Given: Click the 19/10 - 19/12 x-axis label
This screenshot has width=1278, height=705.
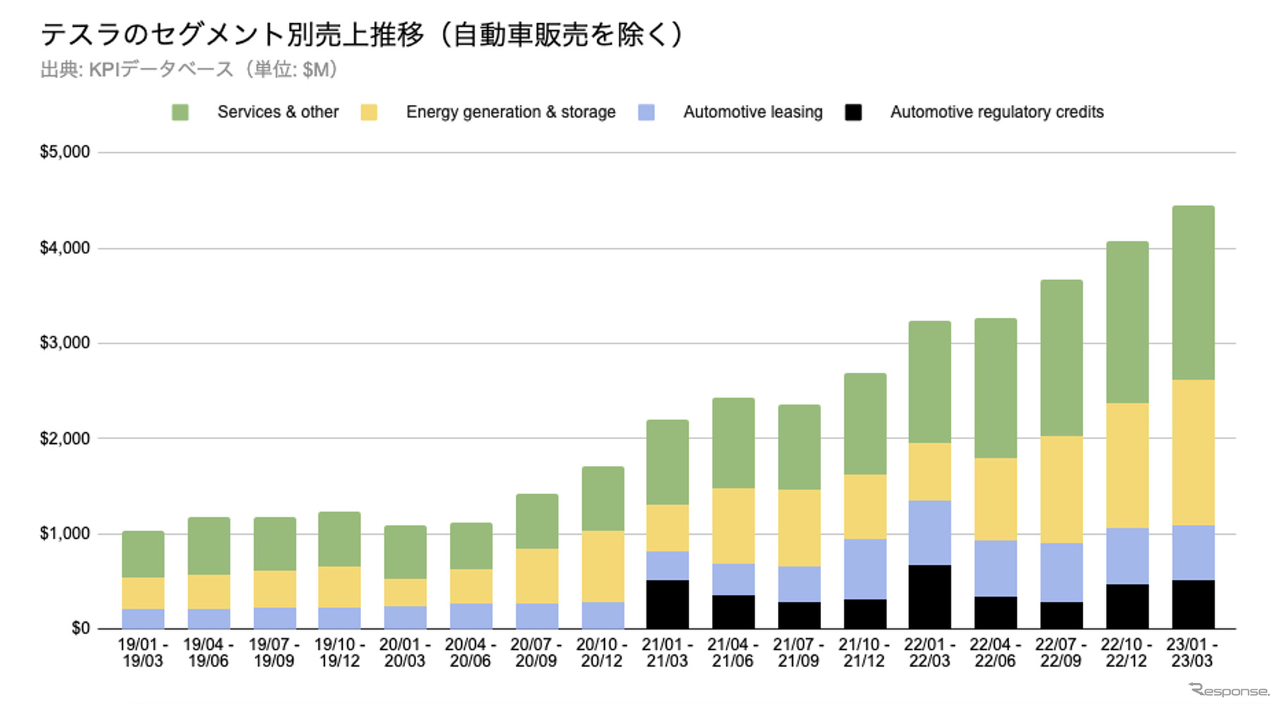Looking at the screenshot, I should pyautogui.click(x=339, y=653).
